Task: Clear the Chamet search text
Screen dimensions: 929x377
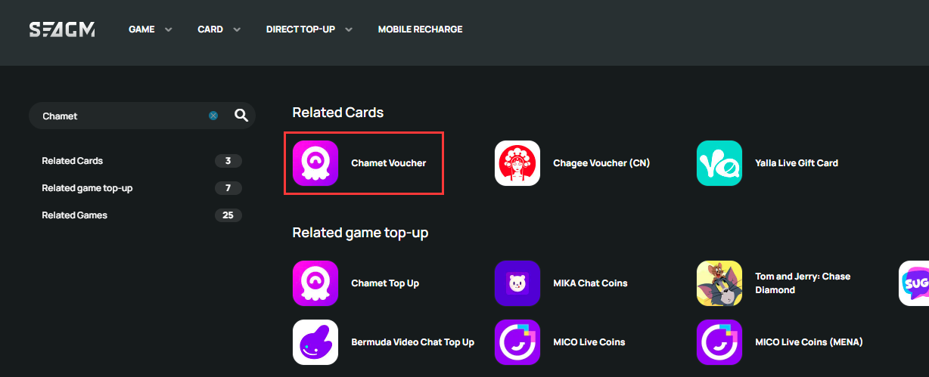Action: (x=213, y=116)
